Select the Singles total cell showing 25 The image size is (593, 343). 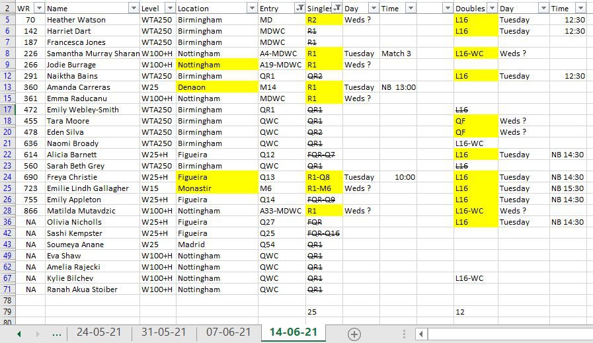coord(323,311)
